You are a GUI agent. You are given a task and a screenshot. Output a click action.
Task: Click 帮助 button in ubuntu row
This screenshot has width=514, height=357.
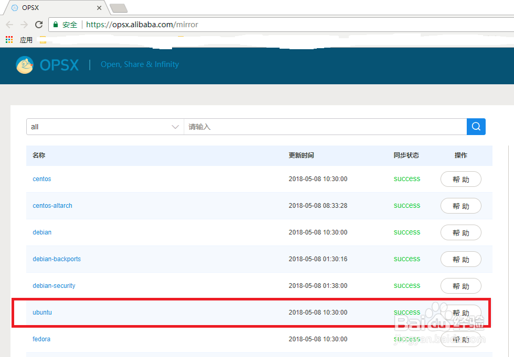[x=461, y=313]
